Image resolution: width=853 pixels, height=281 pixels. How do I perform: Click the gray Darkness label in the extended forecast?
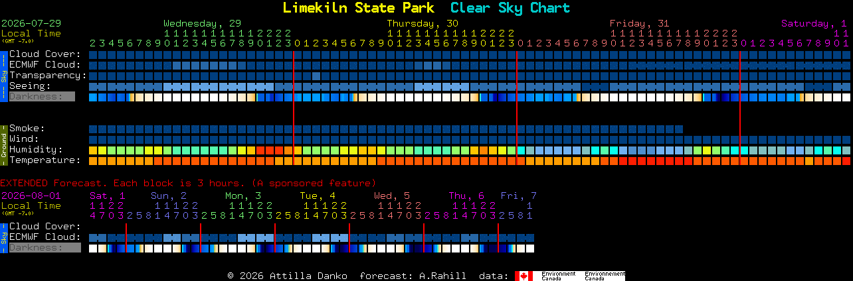click(45, 248)
